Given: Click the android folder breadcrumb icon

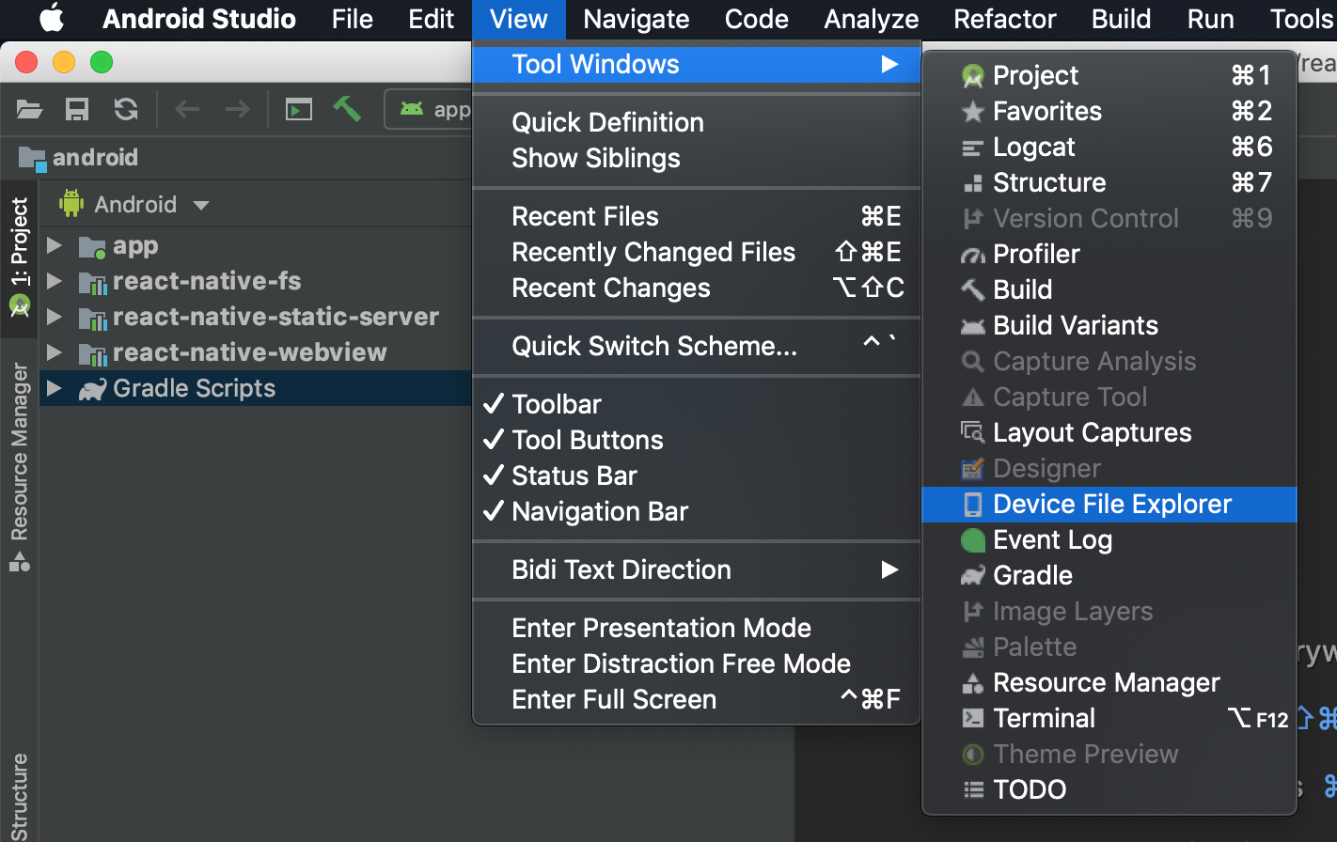Looking at the screenshot, I should (32, 159).
